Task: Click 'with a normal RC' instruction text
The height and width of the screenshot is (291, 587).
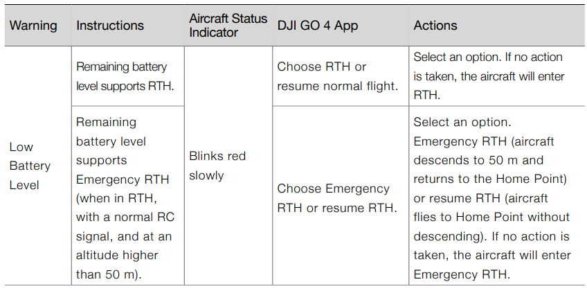Action: (125, 218)
